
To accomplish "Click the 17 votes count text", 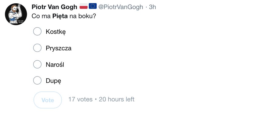I will click(80, 99).
